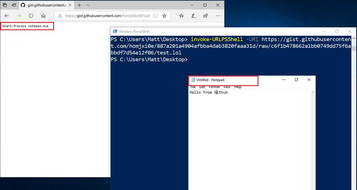357x190 pixels.
Task: Open Notepad Edit menu
Action: 202,87
